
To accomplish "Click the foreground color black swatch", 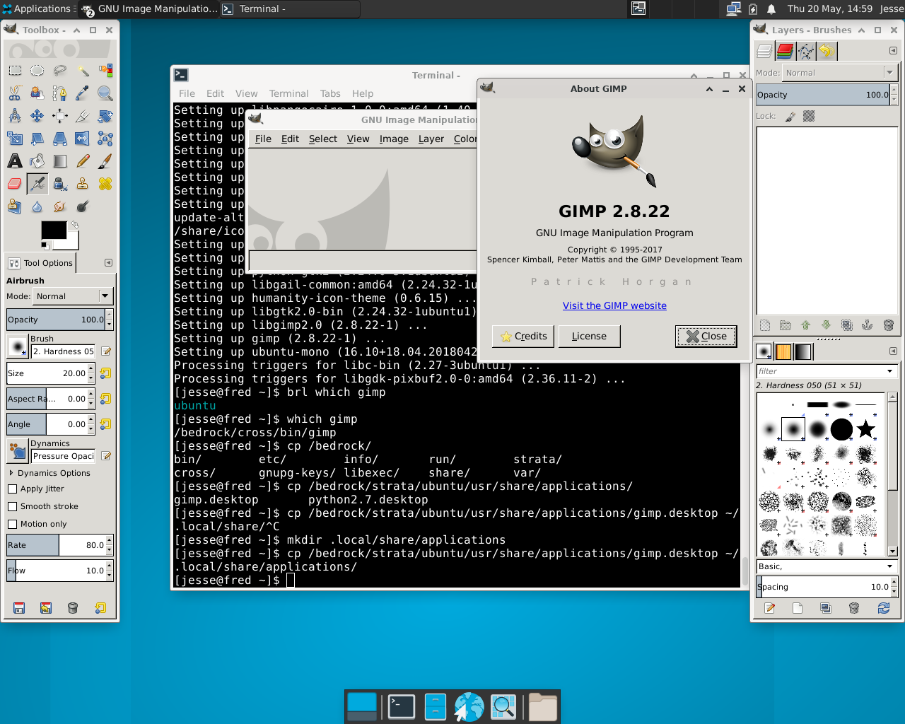I will click(x=54, y=230).
